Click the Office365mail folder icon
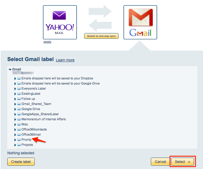This screenshot has width=203, height=169. [x=19, y=134]
